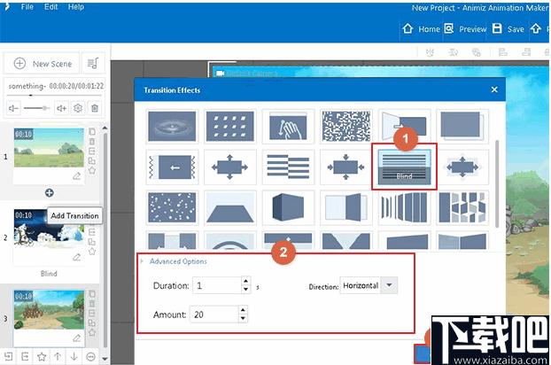
Task: Open the Help menu
Action: pos(76,7)
